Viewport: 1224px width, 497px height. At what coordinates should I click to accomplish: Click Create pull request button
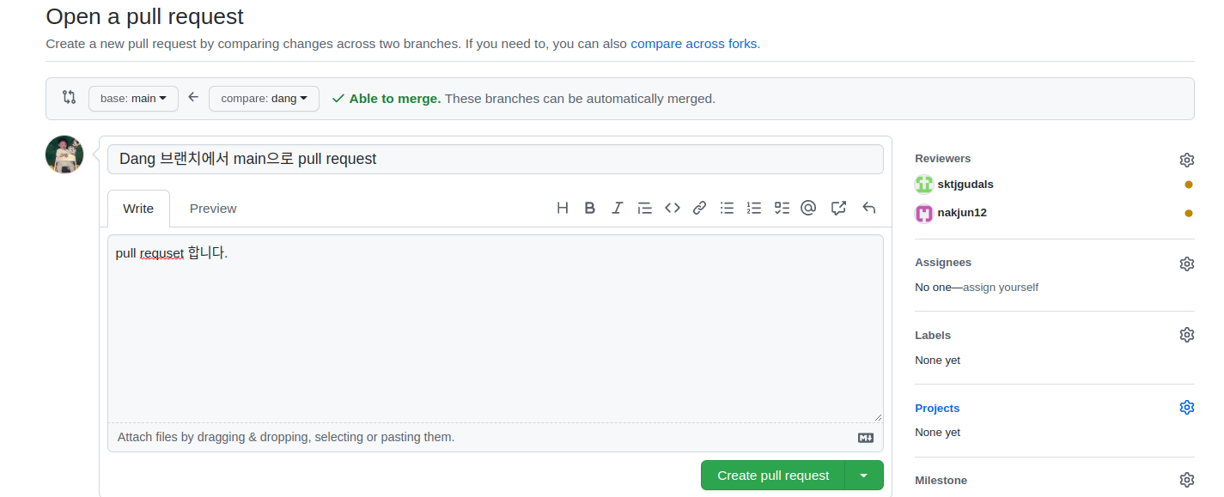coord(773,476)
